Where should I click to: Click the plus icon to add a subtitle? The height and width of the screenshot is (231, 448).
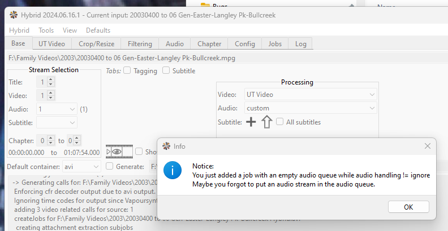252,122
